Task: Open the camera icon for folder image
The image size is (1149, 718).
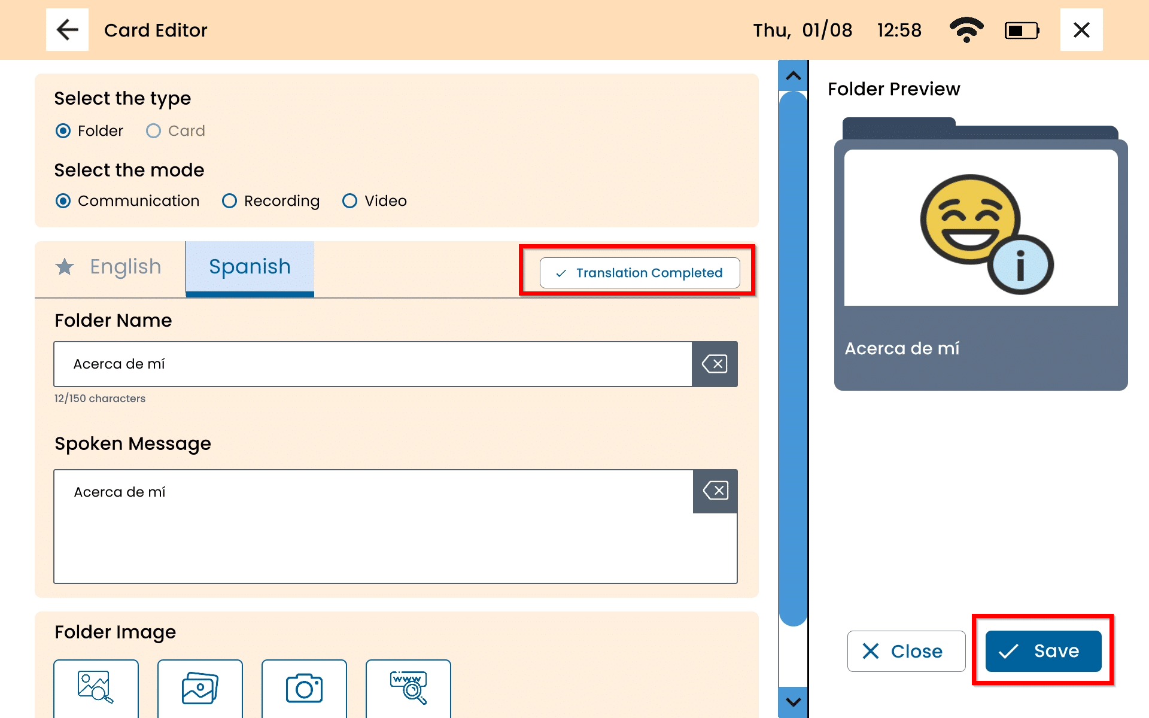Action: pos(304,687)
